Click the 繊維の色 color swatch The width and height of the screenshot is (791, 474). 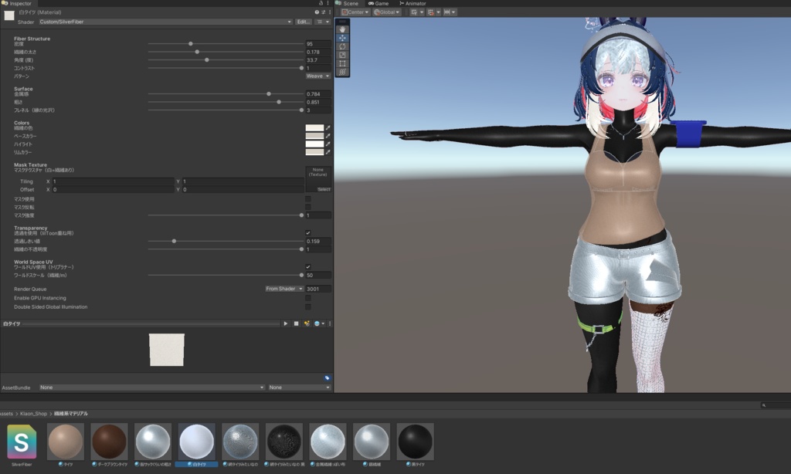click(x=315, y=128)
